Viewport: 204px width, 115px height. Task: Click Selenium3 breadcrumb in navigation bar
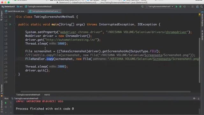8,6
